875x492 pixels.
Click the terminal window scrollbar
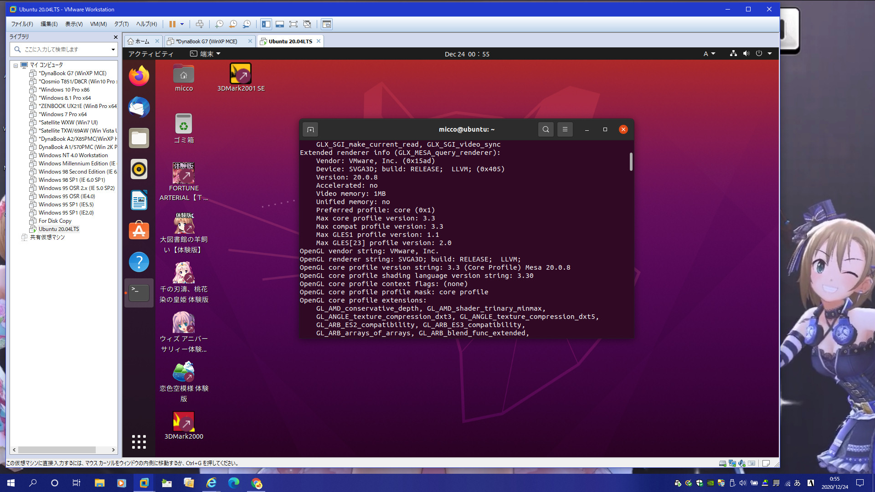click(x=631, y=162)
